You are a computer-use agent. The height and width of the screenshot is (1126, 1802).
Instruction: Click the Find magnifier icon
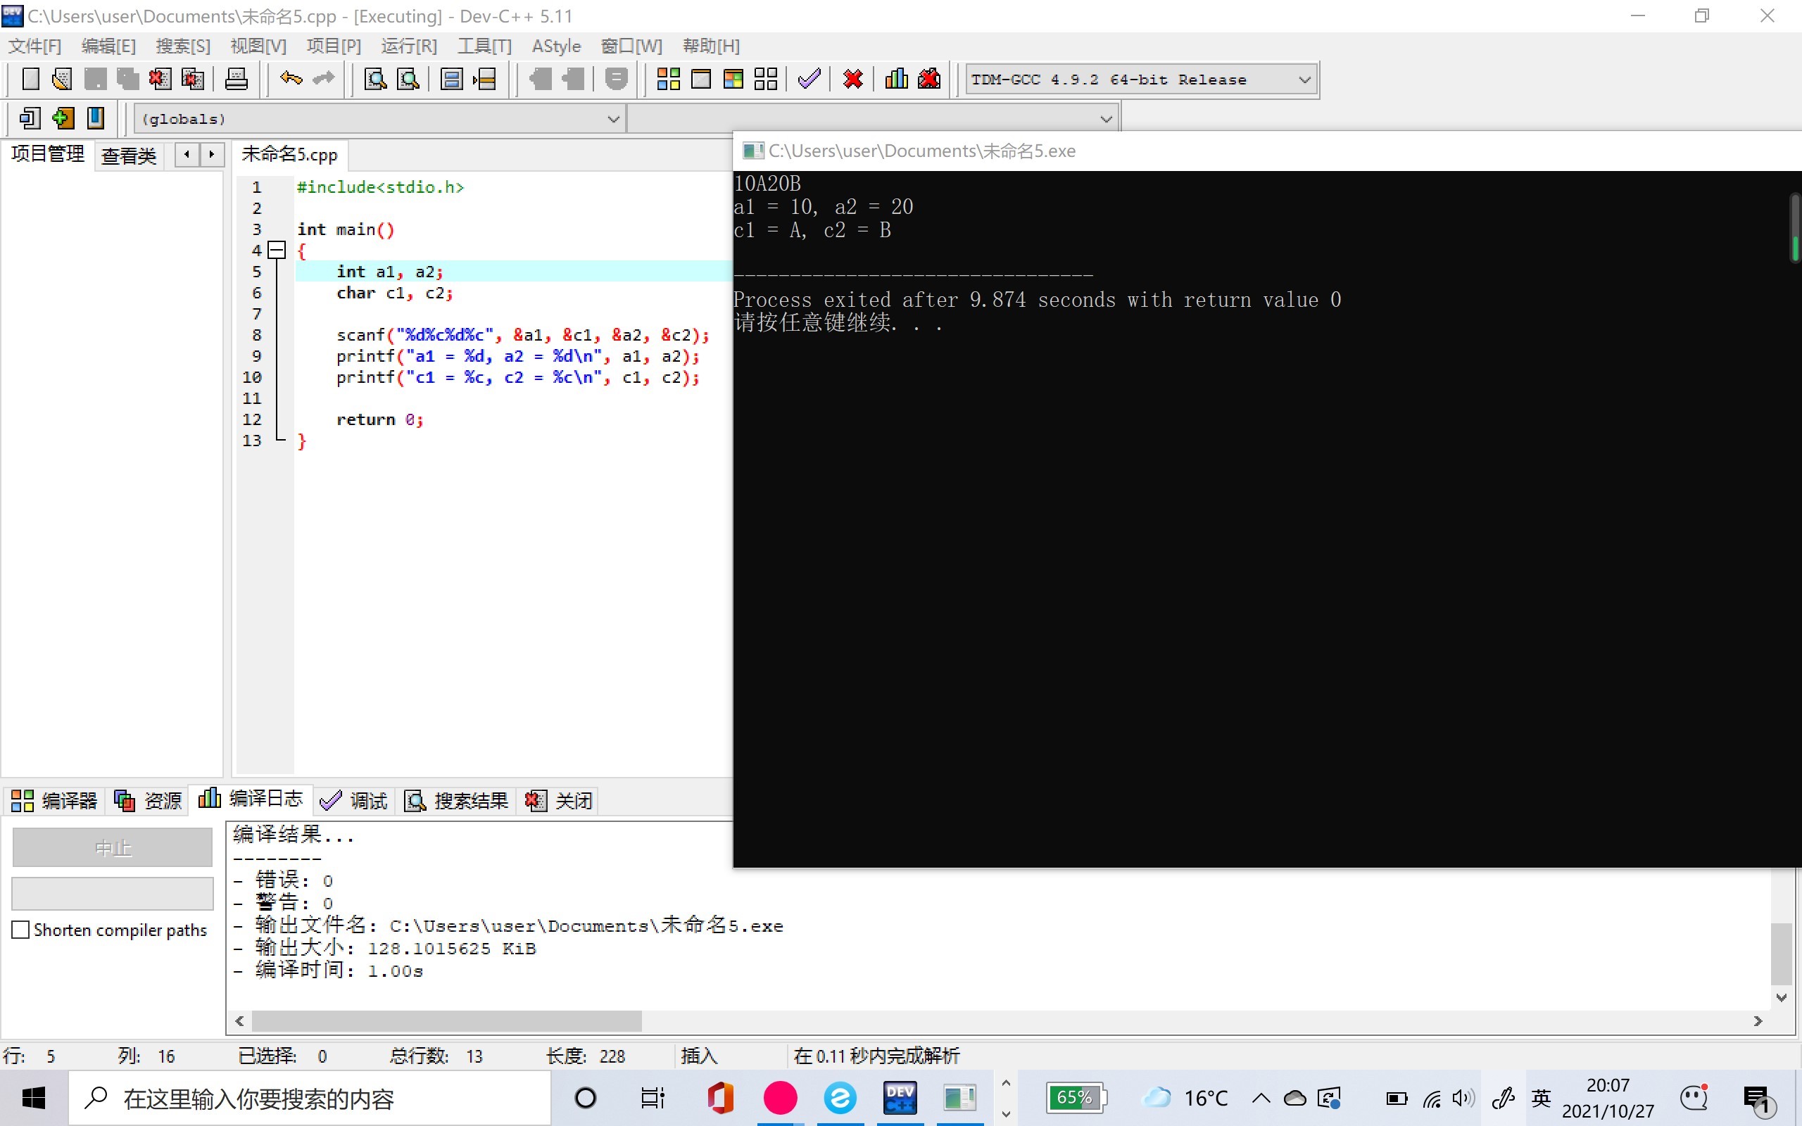(x=374, y=79)
